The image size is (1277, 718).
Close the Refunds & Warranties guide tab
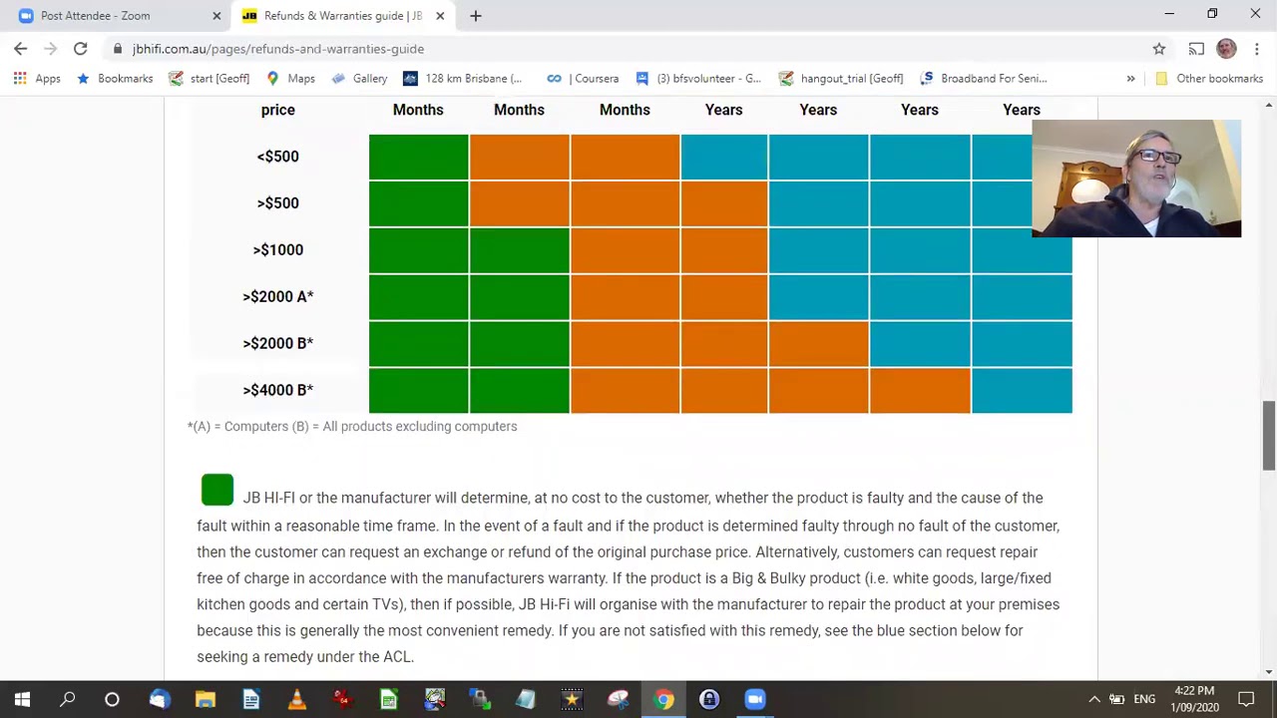pyautogui.click(x=440, y=15)
